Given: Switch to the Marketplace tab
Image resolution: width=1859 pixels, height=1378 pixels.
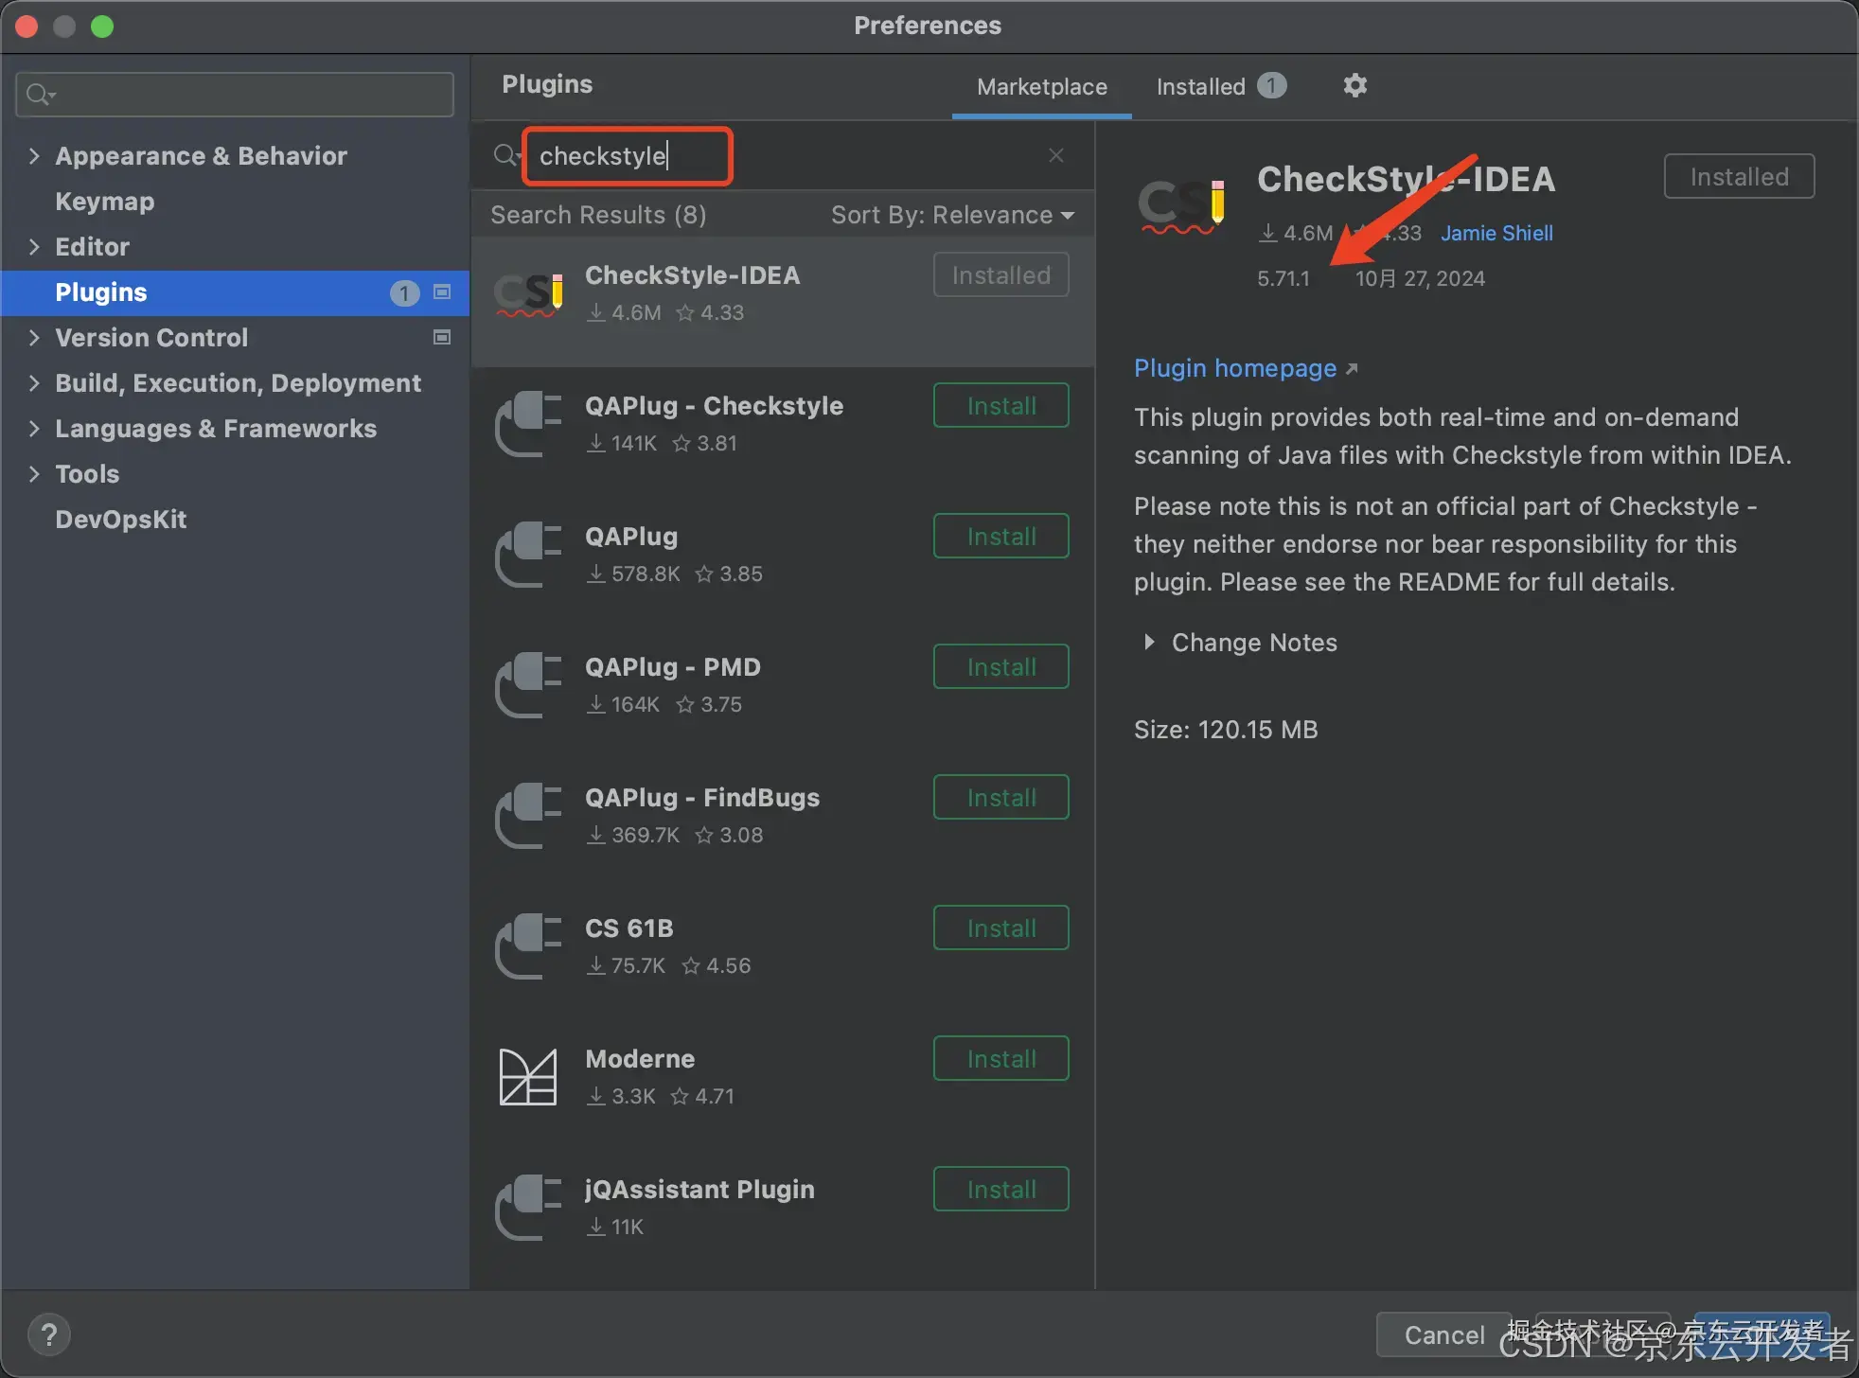Looking at the screenshot, I should 1041,86.
